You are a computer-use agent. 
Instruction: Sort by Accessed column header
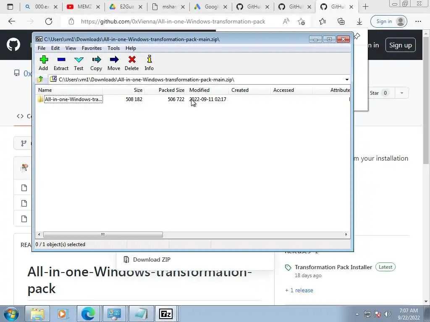[x=291, y=90]
